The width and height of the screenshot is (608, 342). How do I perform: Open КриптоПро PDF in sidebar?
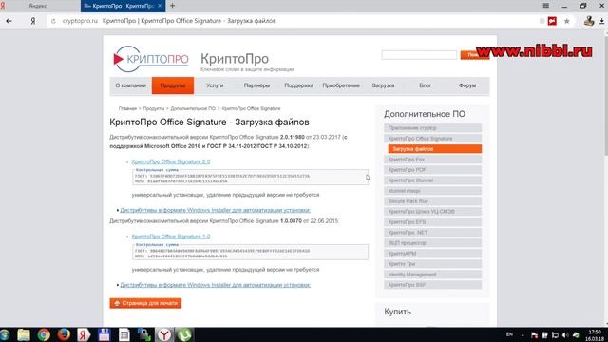pos(433,170)
